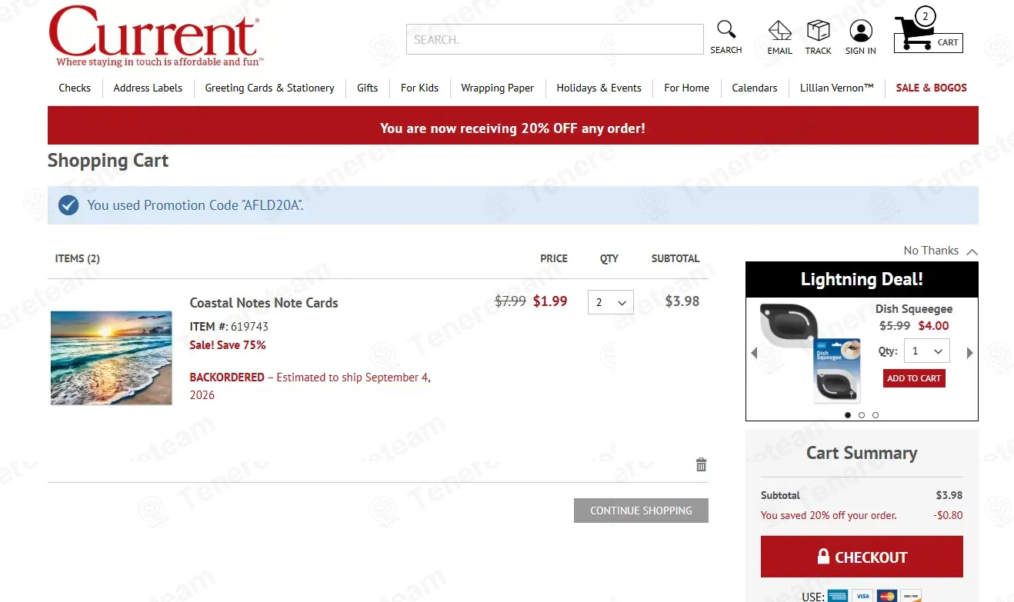Open the For Kids menu
This screenshot has height=602, width=1014.
click(419, 88)
